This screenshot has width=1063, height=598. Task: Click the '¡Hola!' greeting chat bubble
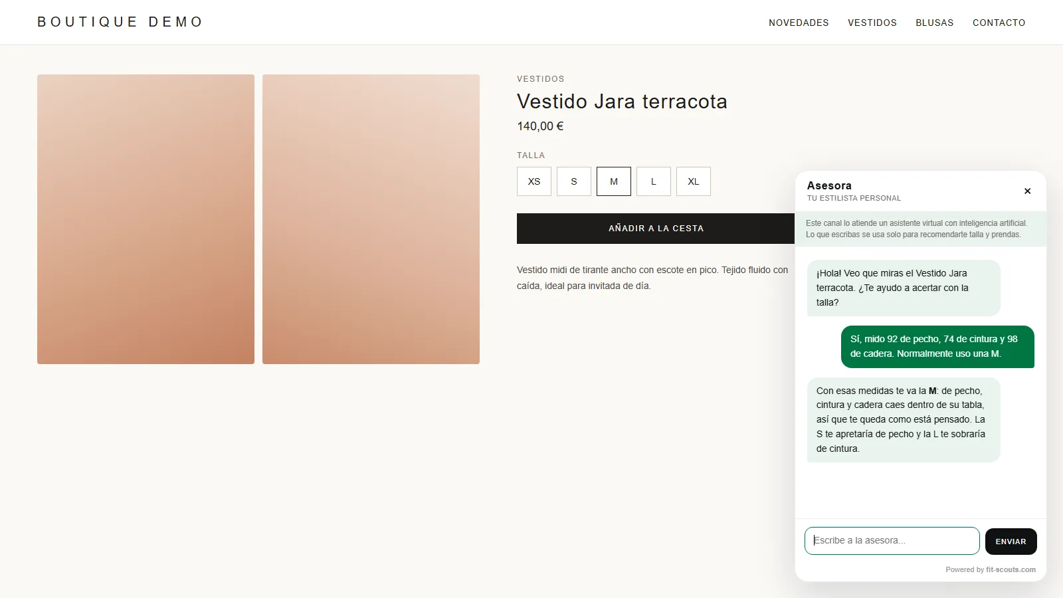[x=904, y=288]
